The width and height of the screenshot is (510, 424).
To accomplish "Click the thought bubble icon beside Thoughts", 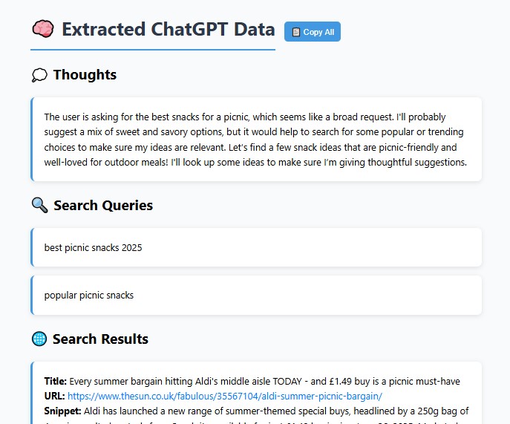I will point(39,75).
